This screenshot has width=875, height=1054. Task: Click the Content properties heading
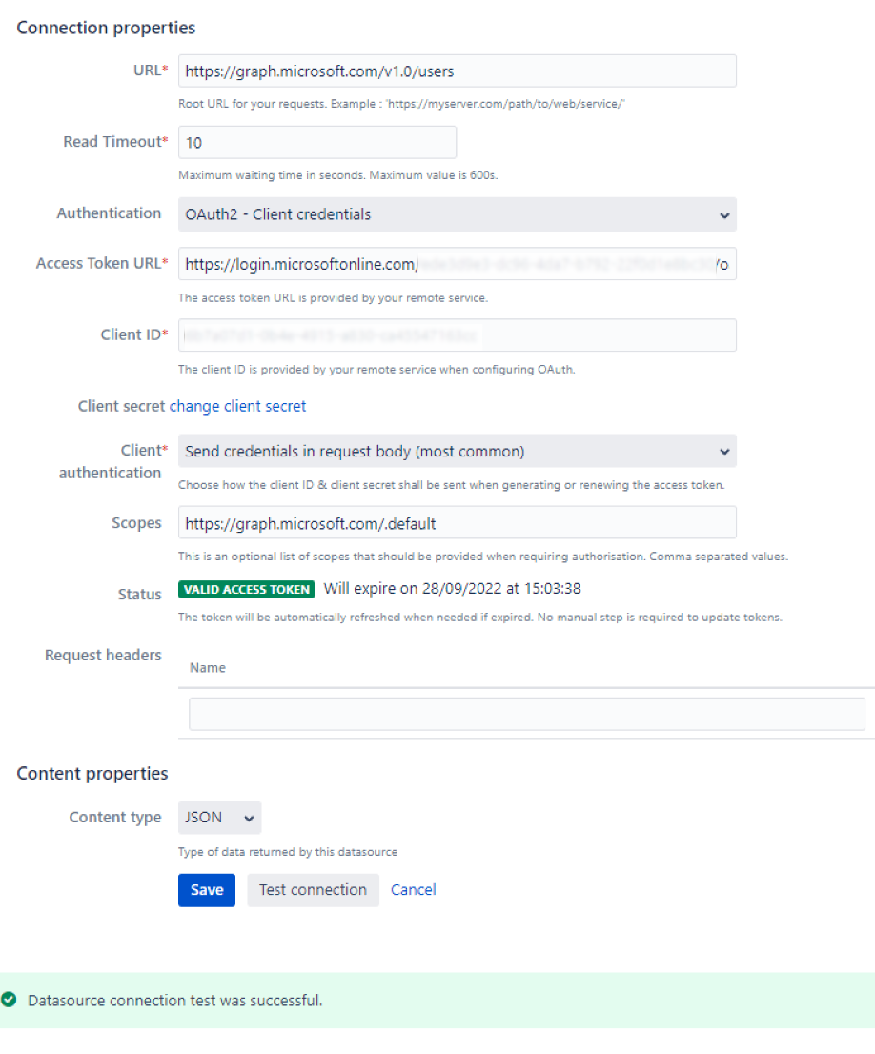(92, 773)
